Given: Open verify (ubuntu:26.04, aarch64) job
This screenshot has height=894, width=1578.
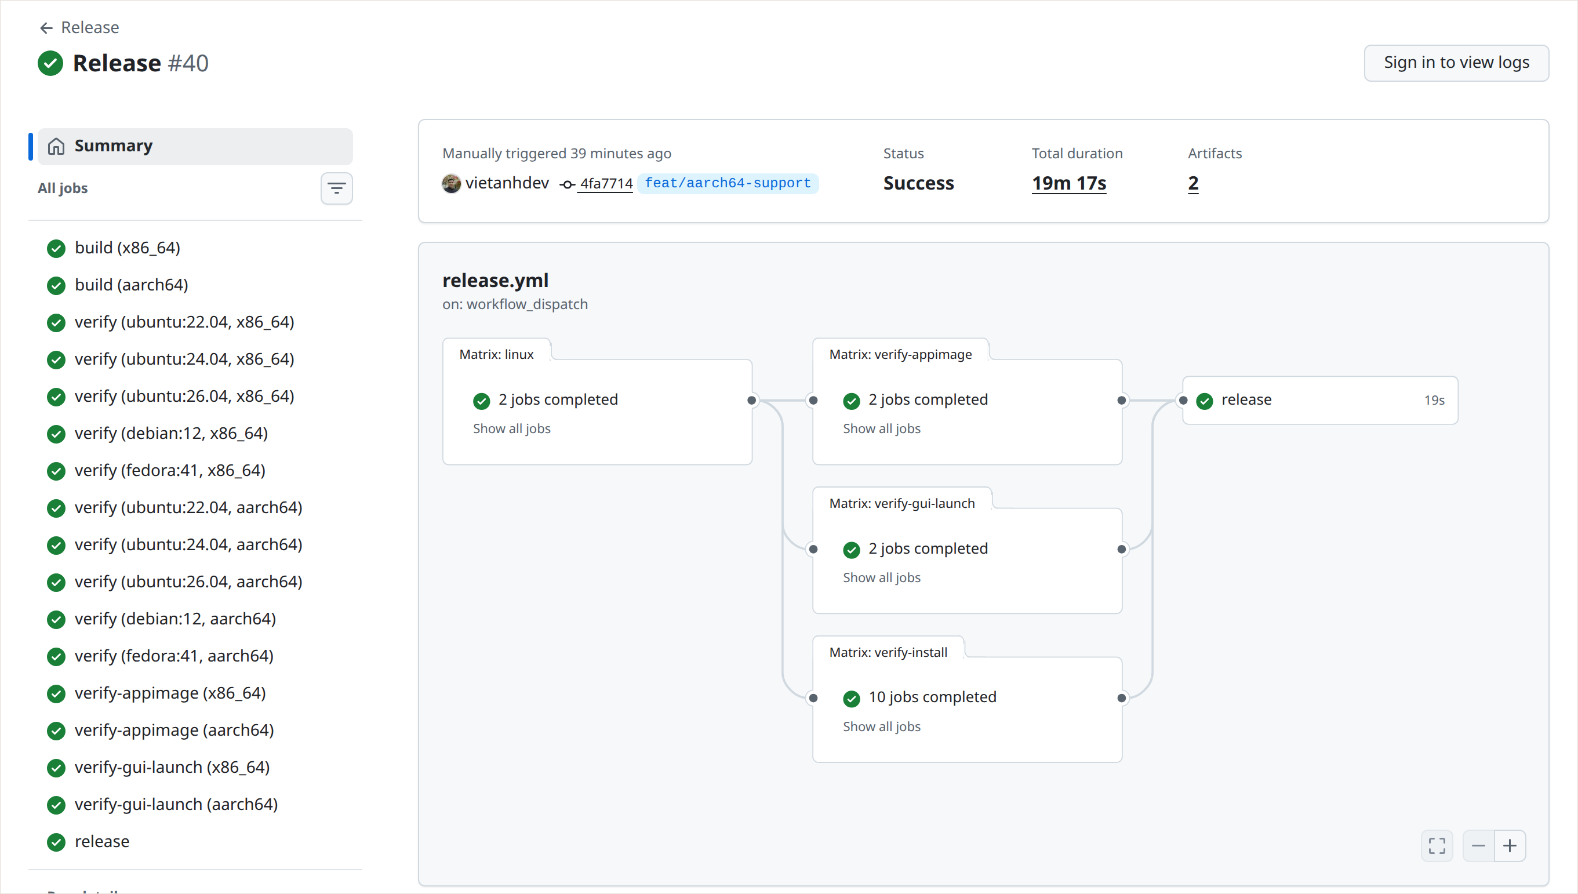Looking at the screenshot, I should click(x=195, y=582).
